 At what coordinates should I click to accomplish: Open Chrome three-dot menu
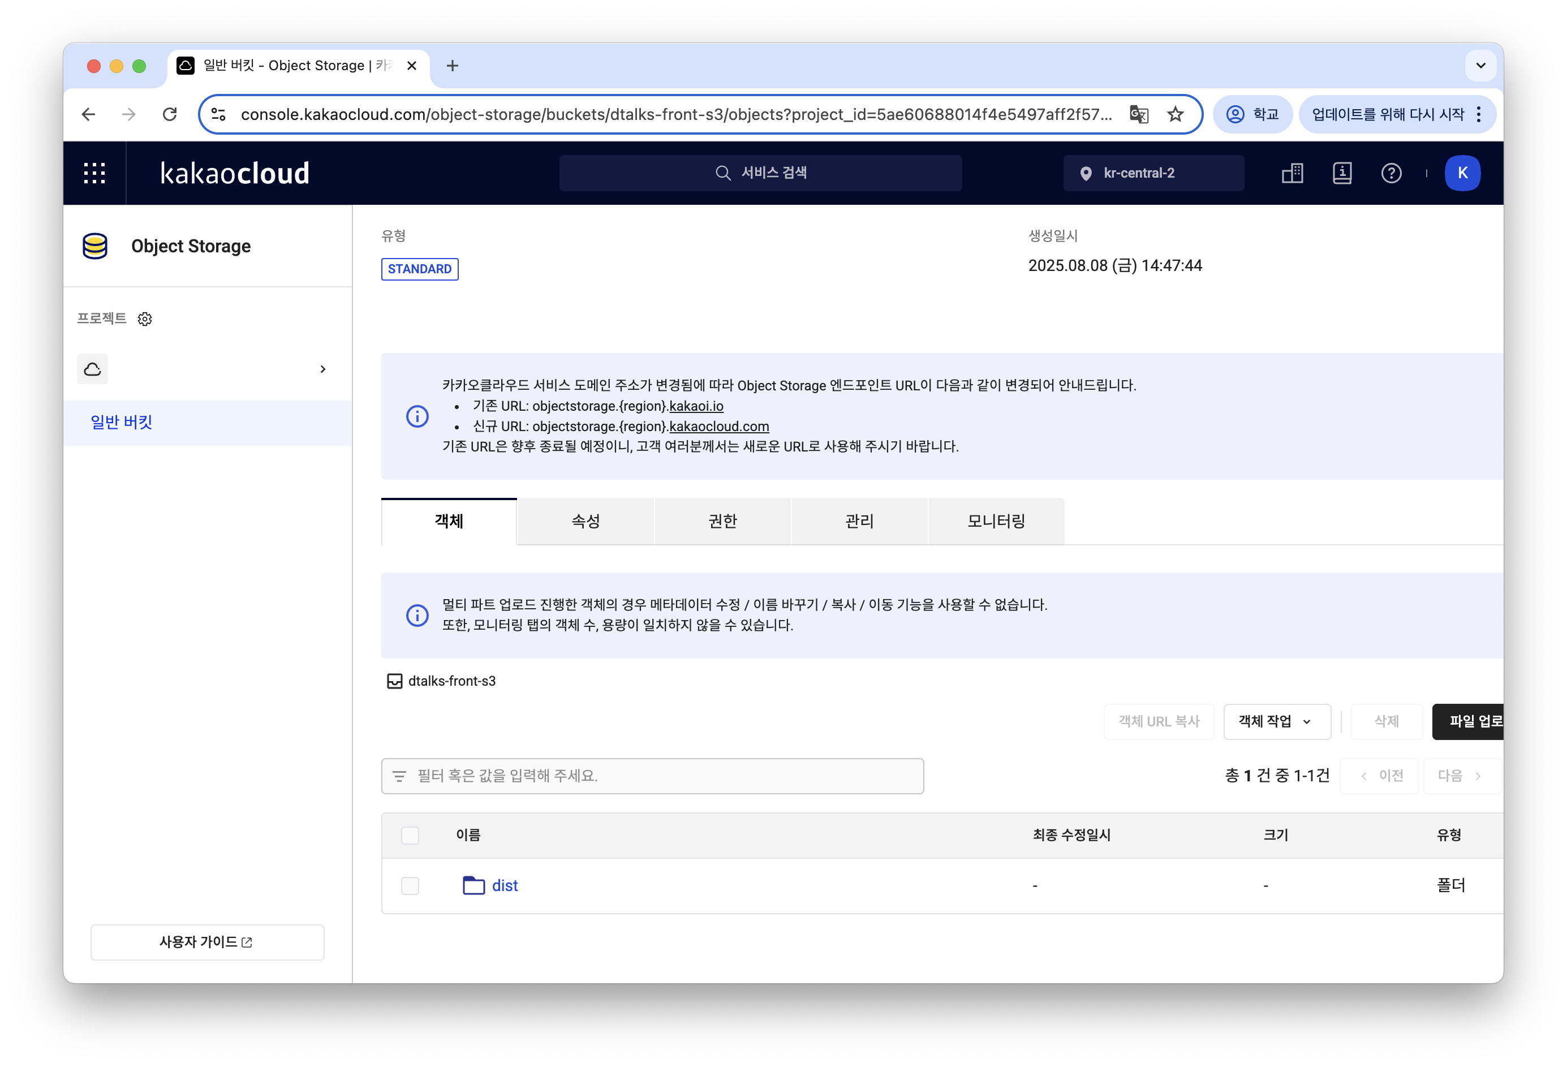(1479, 115)
